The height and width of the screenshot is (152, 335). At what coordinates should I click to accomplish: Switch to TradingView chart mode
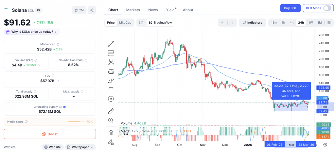pyautogui.click(x=160, y=23)
